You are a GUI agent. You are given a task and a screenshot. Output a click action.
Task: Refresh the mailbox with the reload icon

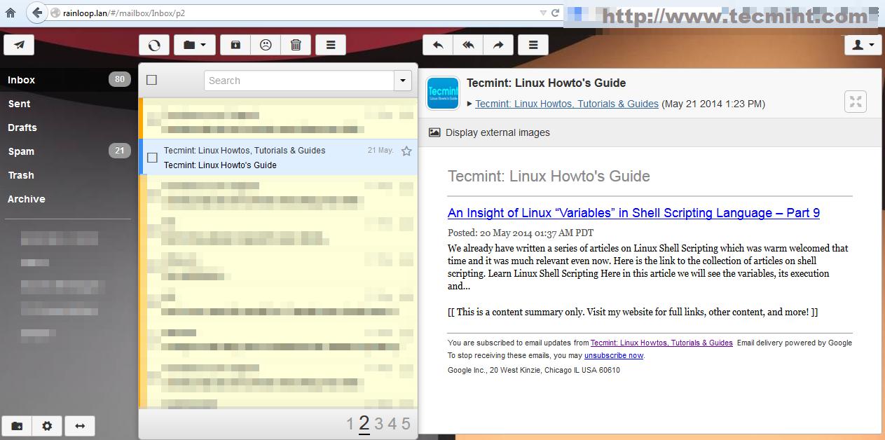click(x=153, y=44)
